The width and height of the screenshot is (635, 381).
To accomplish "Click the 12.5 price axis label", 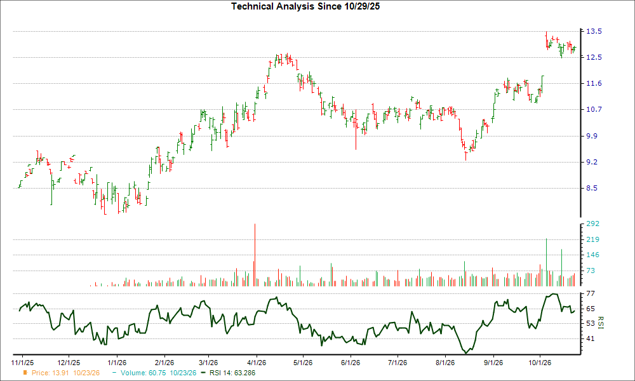I will coord(594,57).
